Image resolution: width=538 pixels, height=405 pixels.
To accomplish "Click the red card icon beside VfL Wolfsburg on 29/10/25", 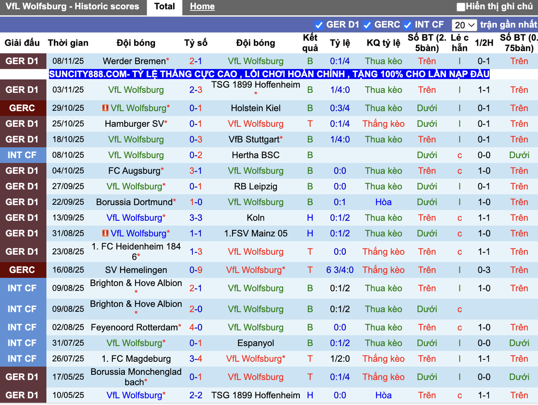I will click(105, 108).
